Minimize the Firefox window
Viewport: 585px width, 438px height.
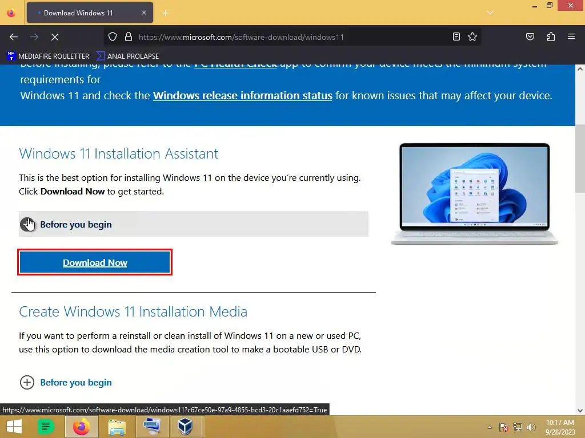535,6
